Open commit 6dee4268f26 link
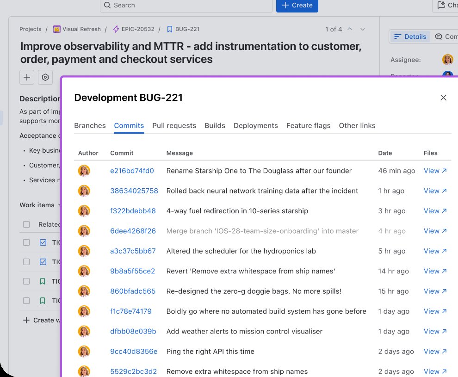This screenshot has width=458, height=377. (x=133, y=231)
